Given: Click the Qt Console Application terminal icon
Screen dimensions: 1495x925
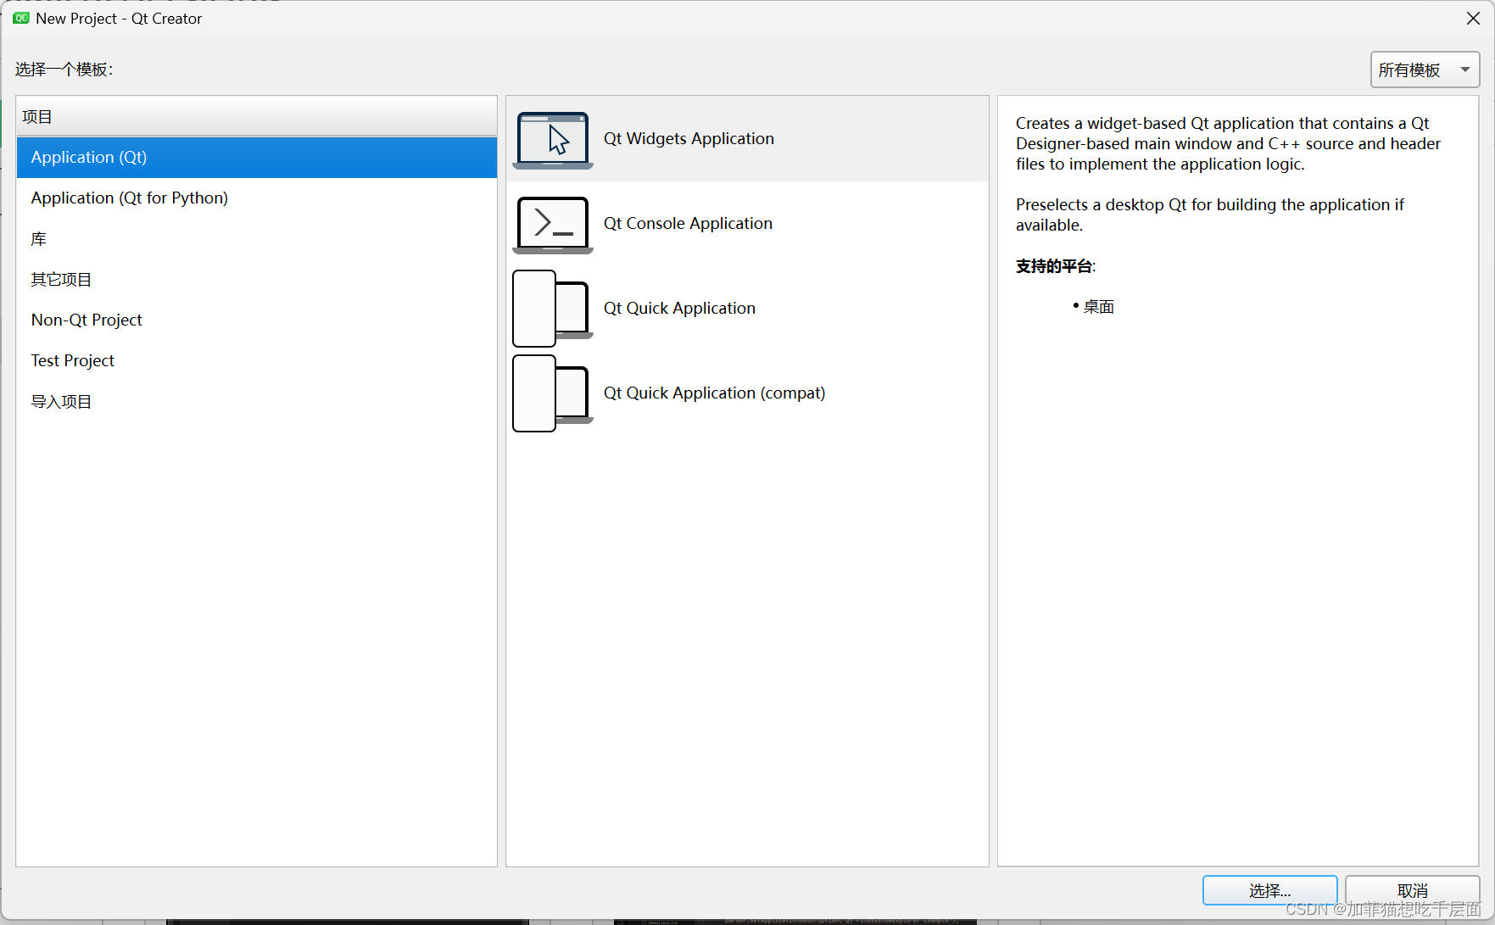Looking at the screenshot, I should pos(553,225).
